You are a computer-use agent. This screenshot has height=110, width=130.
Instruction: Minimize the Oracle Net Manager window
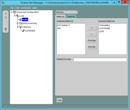pos(114,2)
